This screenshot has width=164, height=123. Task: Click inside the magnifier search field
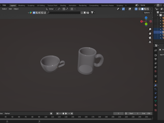[x=64, y=13]
